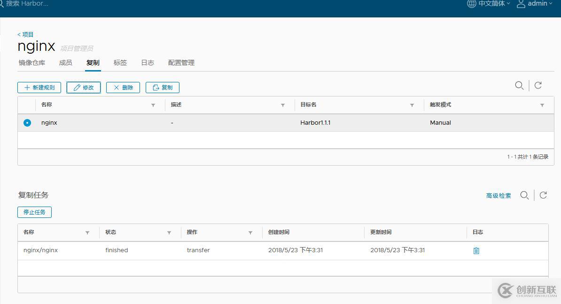This screenshot has height=304, width=561.
Task: Open the 配置管理 tab
Action: coord(181,63)
